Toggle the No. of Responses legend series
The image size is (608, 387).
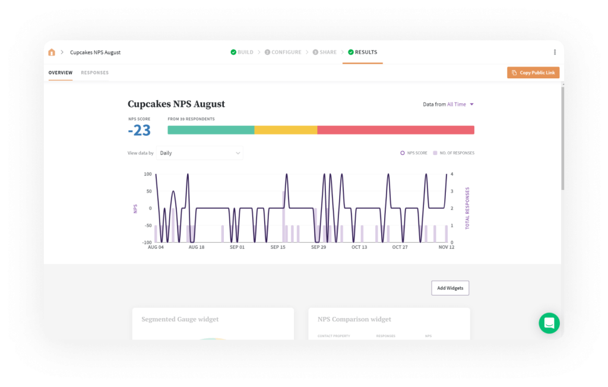pos(454,153)
